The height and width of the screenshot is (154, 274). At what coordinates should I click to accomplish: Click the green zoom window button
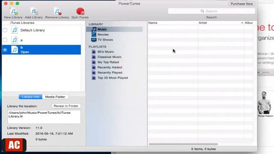tap(18, 3)
